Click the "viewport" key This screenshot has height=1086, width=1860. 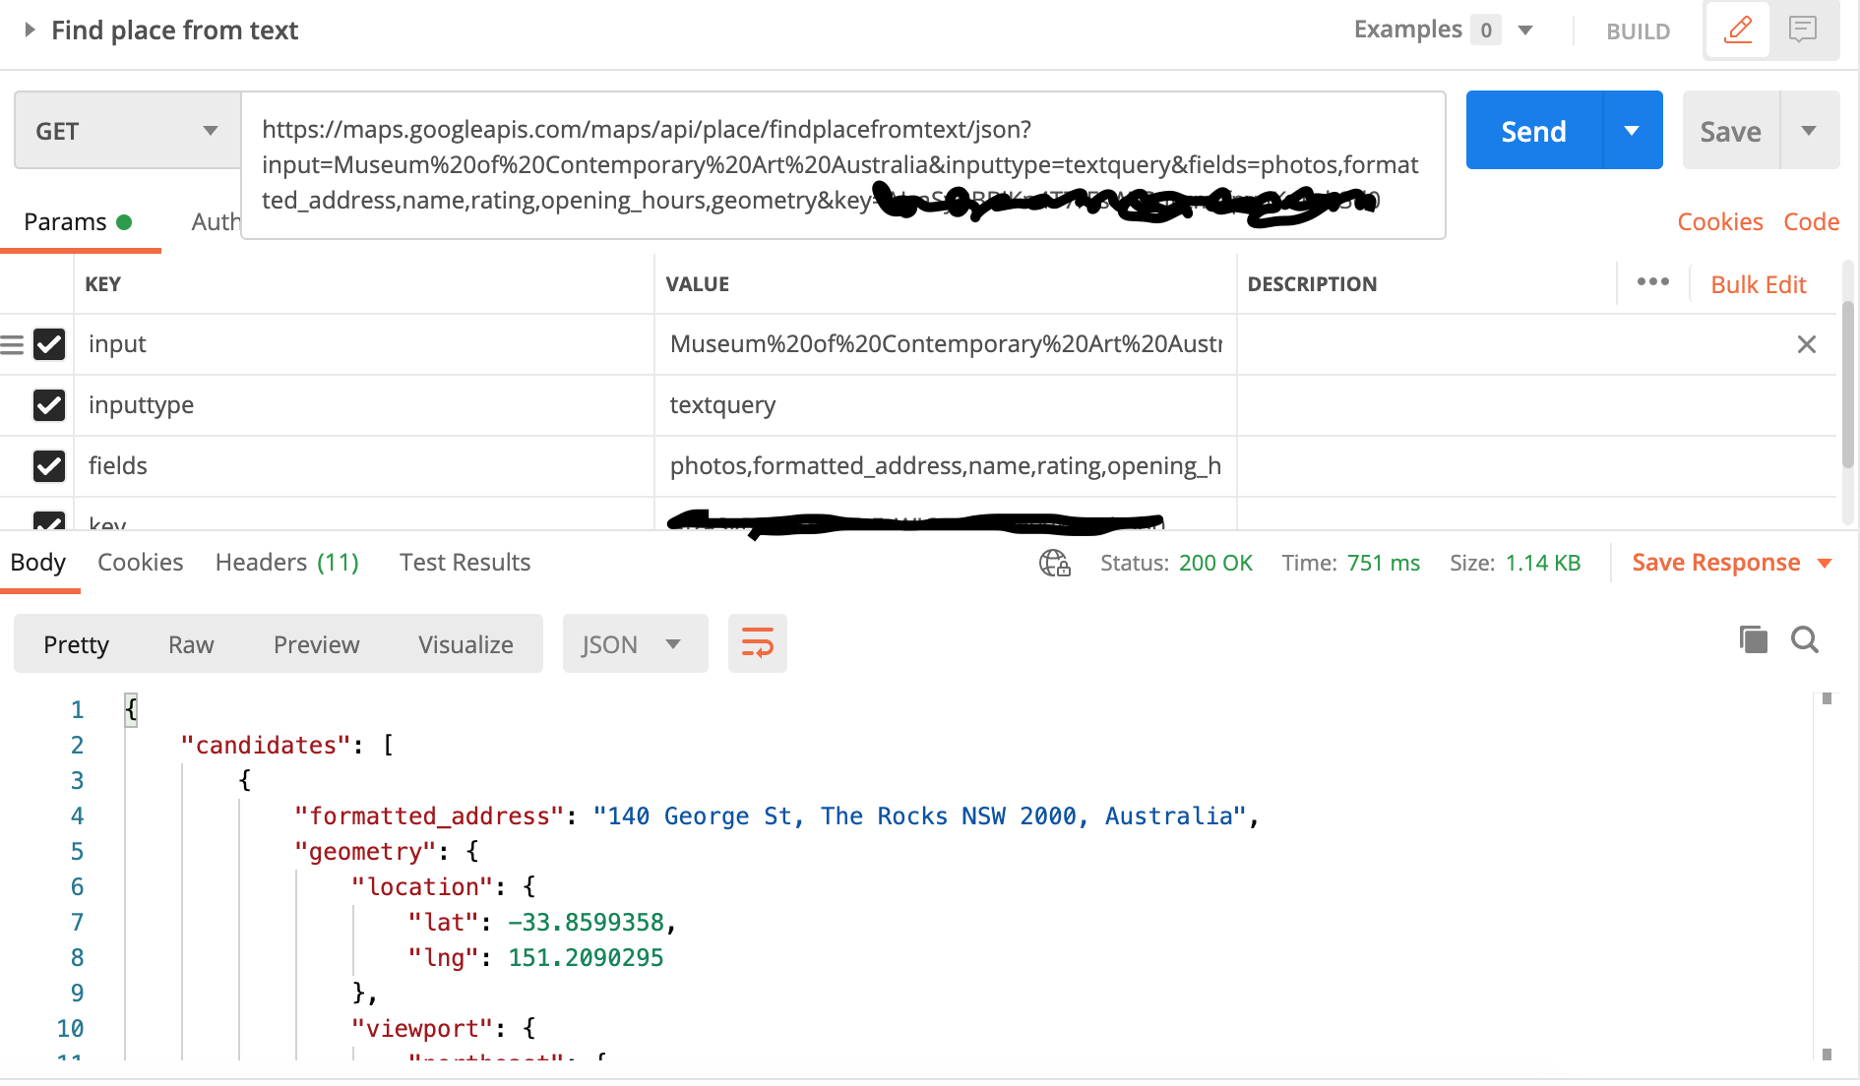(422, 1029)
